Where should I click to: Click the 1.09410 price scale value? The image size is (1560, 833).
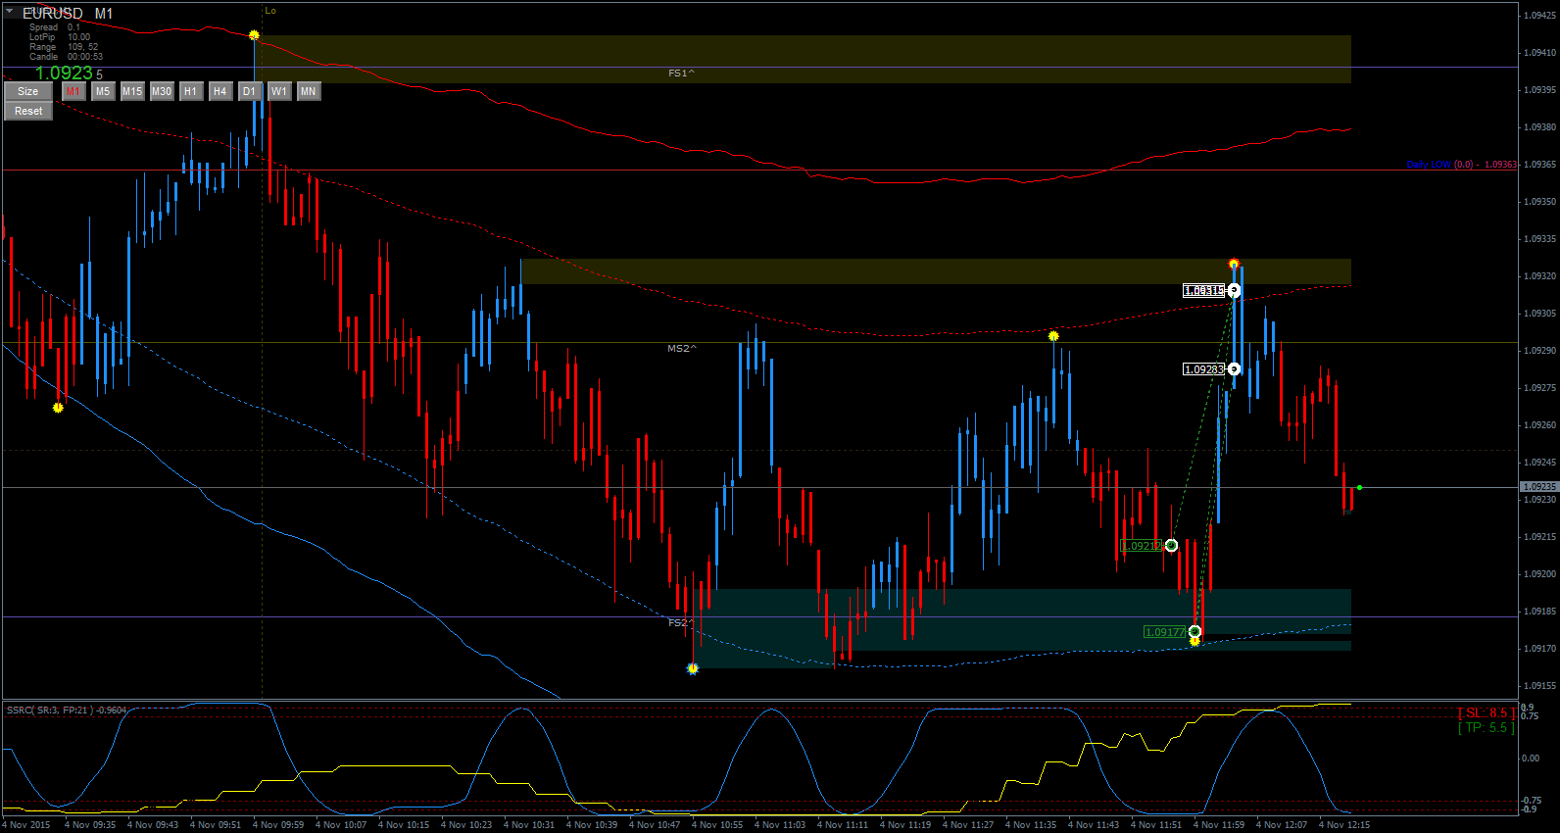(1539, 53)
